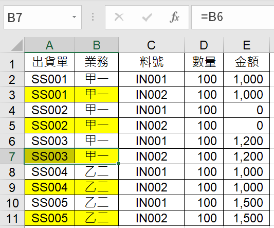Select column D header

(x=204, y=45)
